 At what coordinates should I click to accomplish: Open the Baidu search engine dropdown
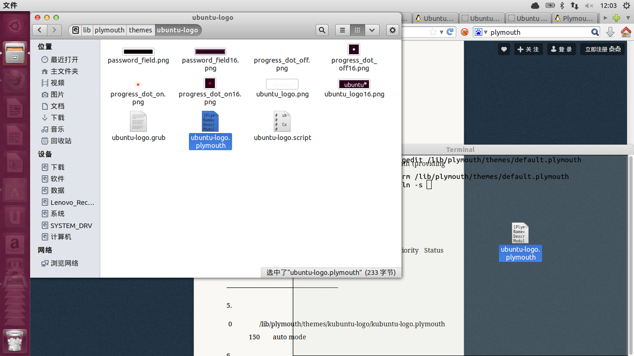tap(481, 32)
